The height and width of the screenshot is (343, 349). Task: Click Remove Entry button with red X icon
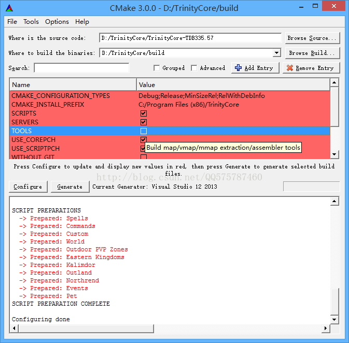pyautogui.click(x=311, y=68)
